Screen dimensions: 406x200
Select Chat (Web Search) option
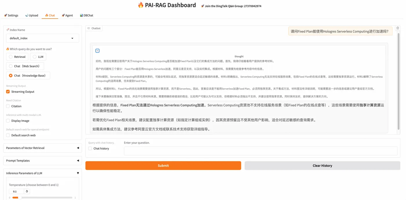click(25, 66)
